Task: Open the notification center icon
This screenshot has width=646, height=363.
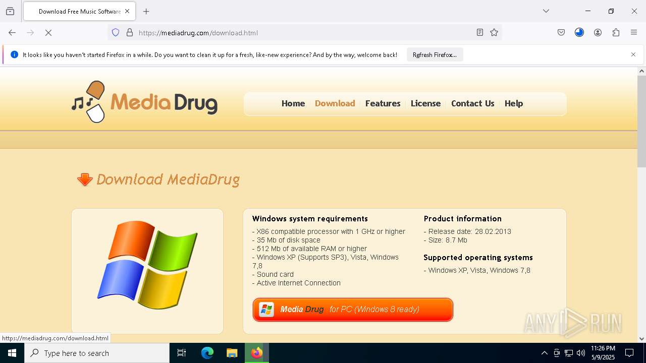Action: point(630,353)
